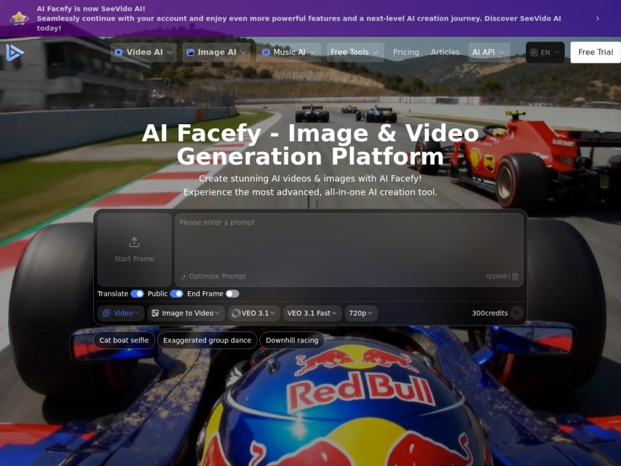Toggle the Translate switch

pyautogui.click(x=137, y=294)
